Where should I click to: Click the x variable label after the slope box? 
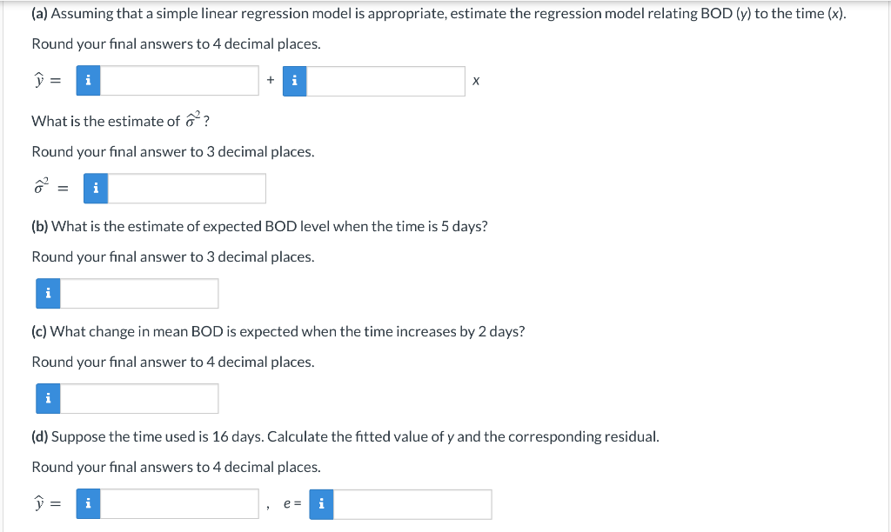pos(475,80)
